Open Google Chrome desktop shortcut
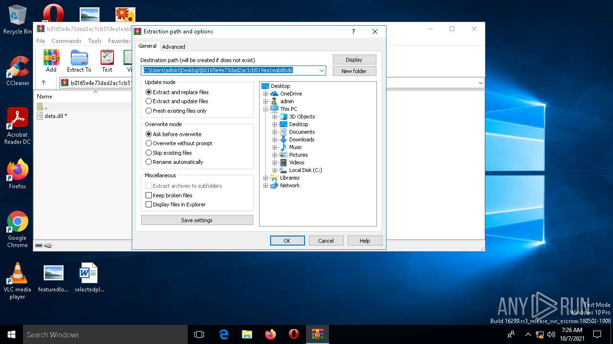This screenshot has height=344, width=613. [18, 229]
